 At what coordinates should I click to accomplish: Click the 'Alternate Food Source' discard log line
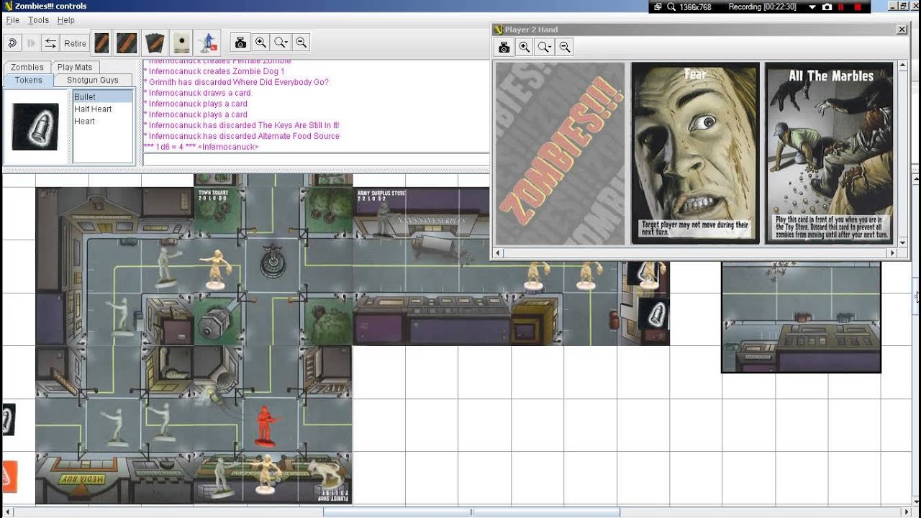tap(242, 136)
